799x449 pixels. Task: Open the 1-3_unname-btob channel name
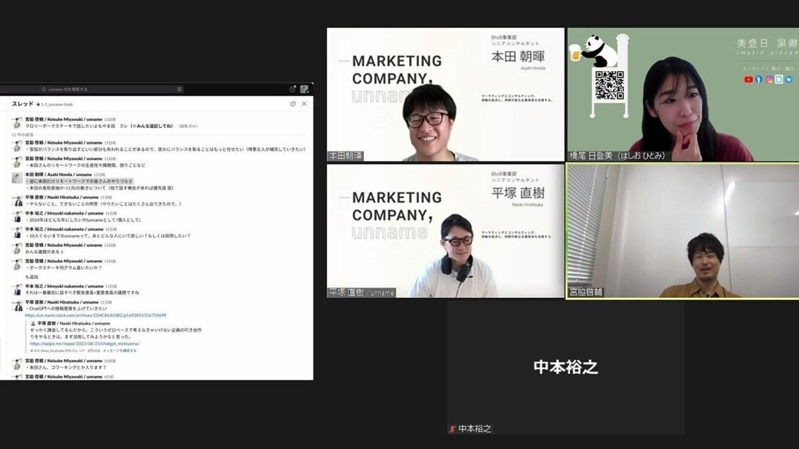pos(57,104)
